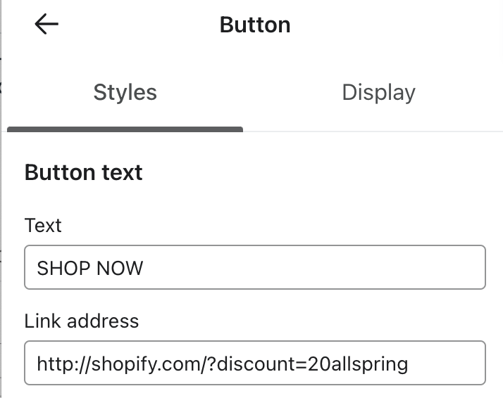Click blank right end of Link address field
Image resolution: width=503 pixels, height=398 pixels.
coord(451,364)
